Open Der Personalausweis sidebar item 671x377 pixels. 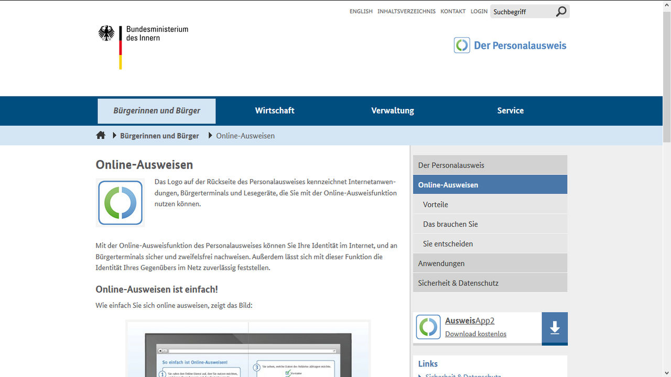click(x=490, y=165)
